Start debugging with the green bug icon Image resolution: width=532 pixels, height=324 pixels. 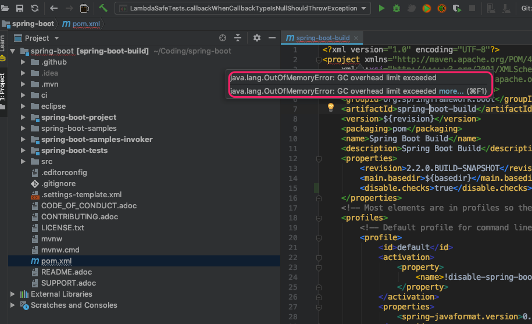pos(397,8)
